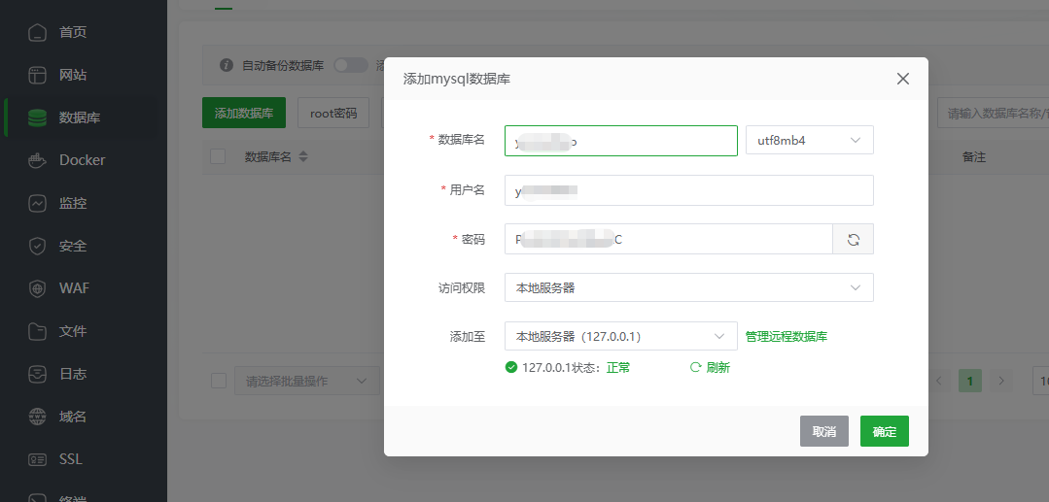Image resolution: width=1049 pixels, height=502 pixels.
Task: Open 文件 in the sidebar menu
Action: pos(73,331)
